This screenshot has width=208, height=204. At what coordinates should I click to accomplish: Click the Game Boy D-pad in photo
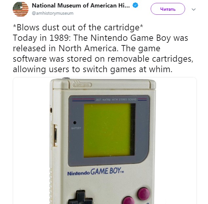point(81,197)
